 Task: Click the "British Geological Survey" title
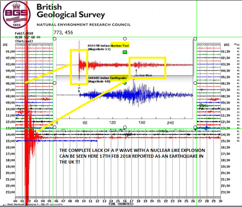pos(71,11)
